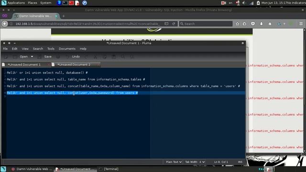306x172 pixels.
Task: Click the Save disk icon in Pluma toolbar
Action: 39,56
